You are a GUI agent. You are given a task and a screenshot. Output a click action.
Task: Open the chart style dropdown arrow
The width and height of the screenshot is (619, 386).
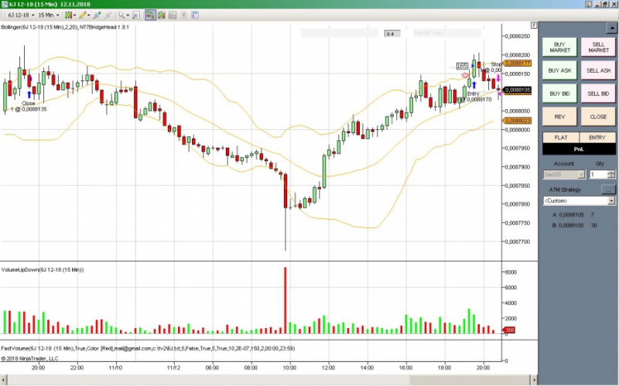tap(74, 15)
